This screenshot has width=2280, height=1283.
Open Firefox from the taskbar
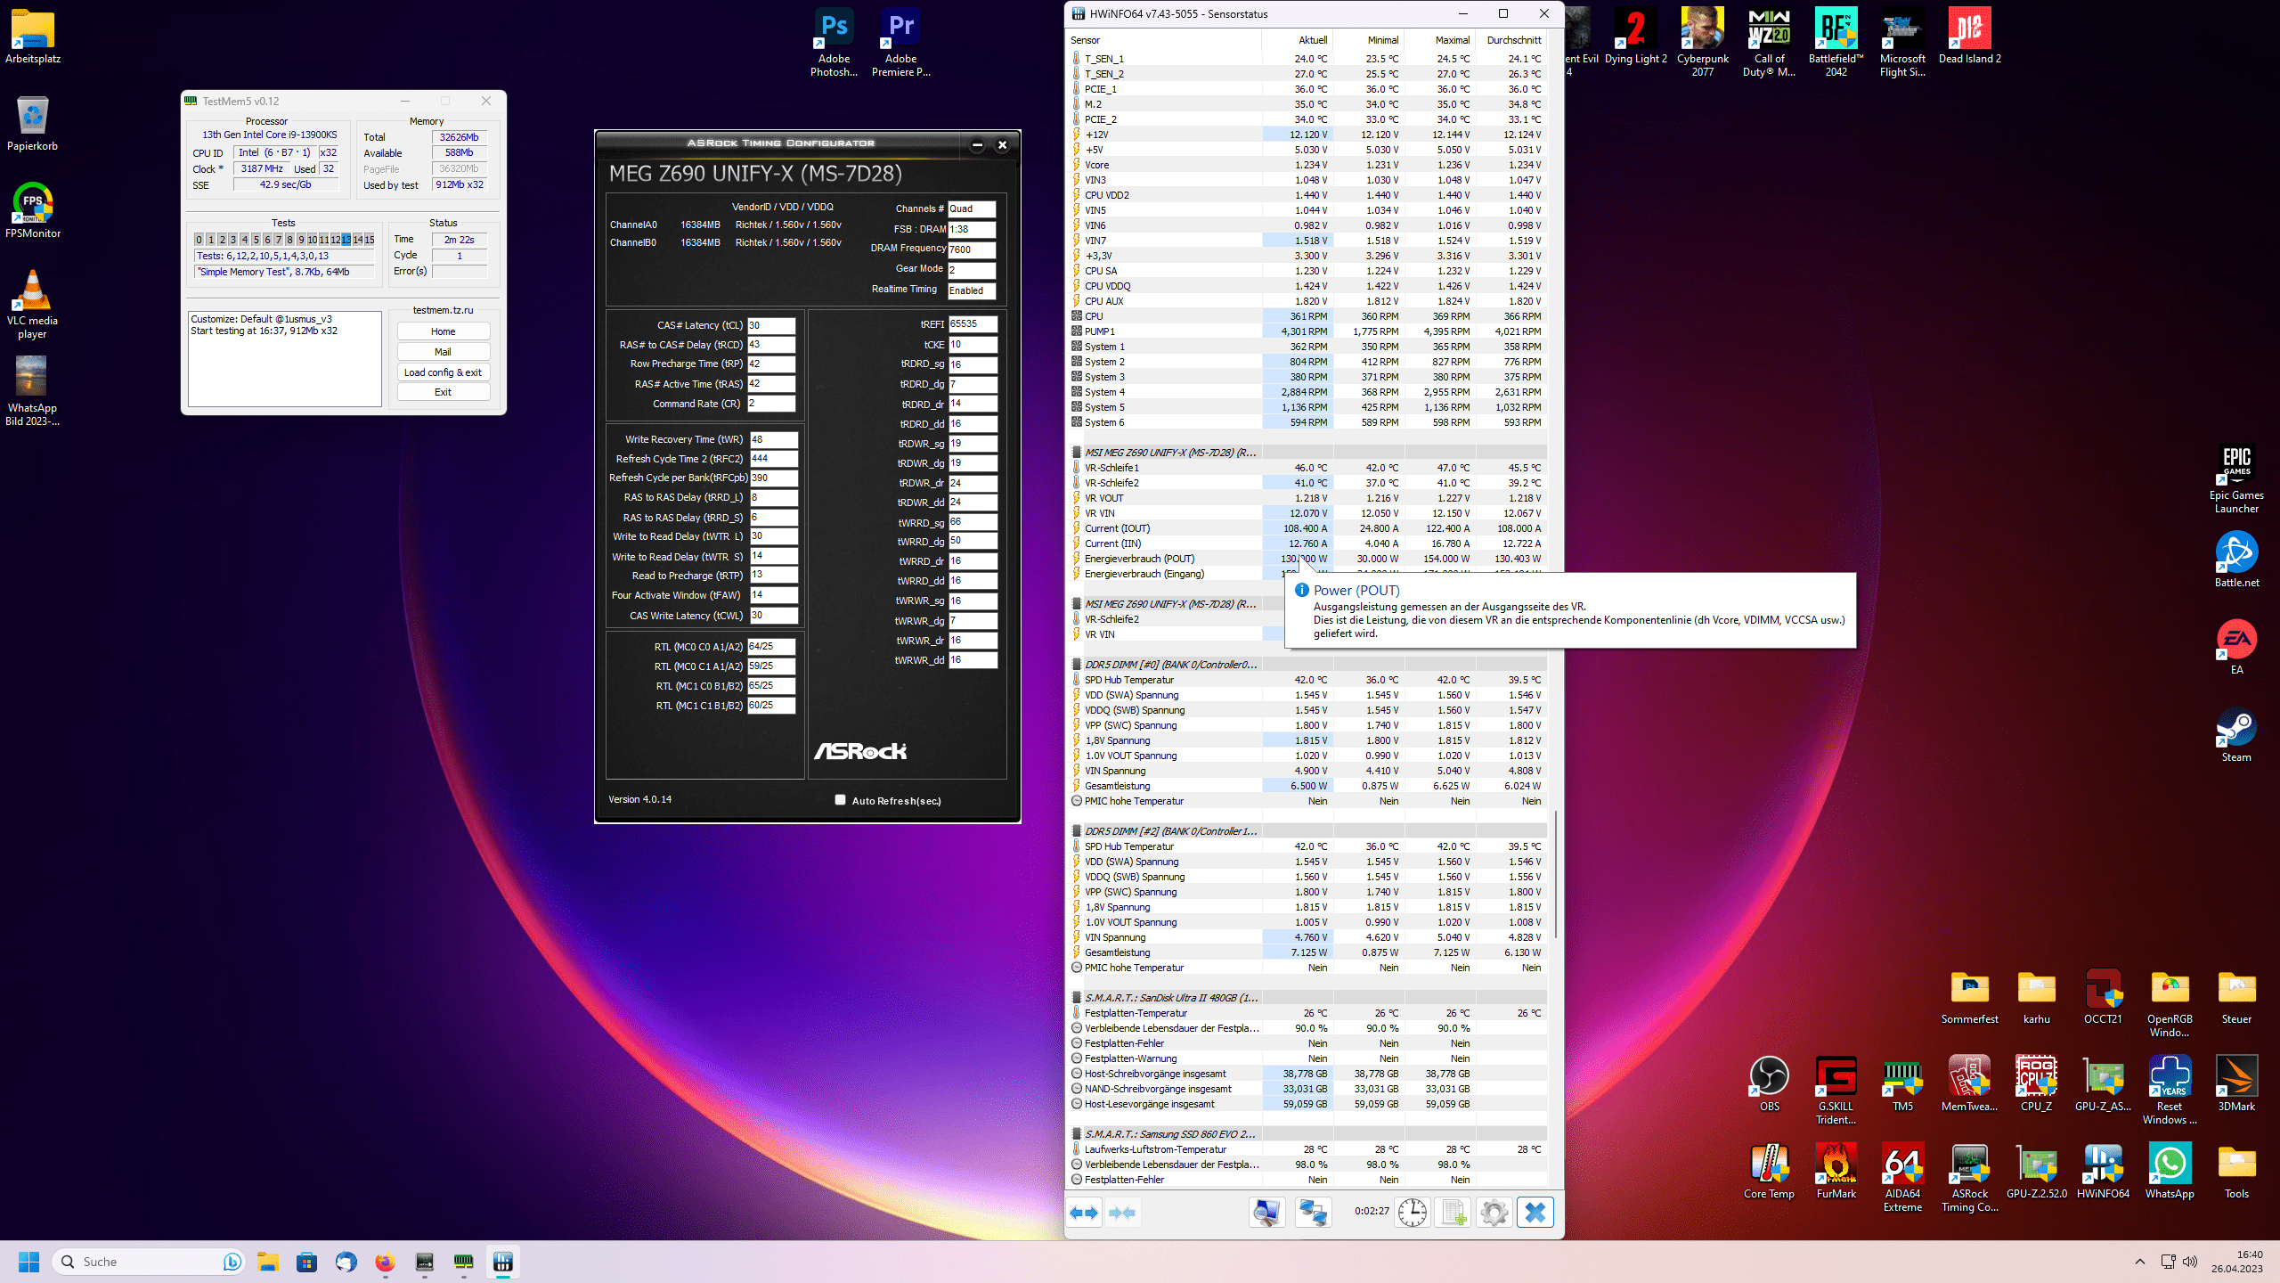point(385,1262)
